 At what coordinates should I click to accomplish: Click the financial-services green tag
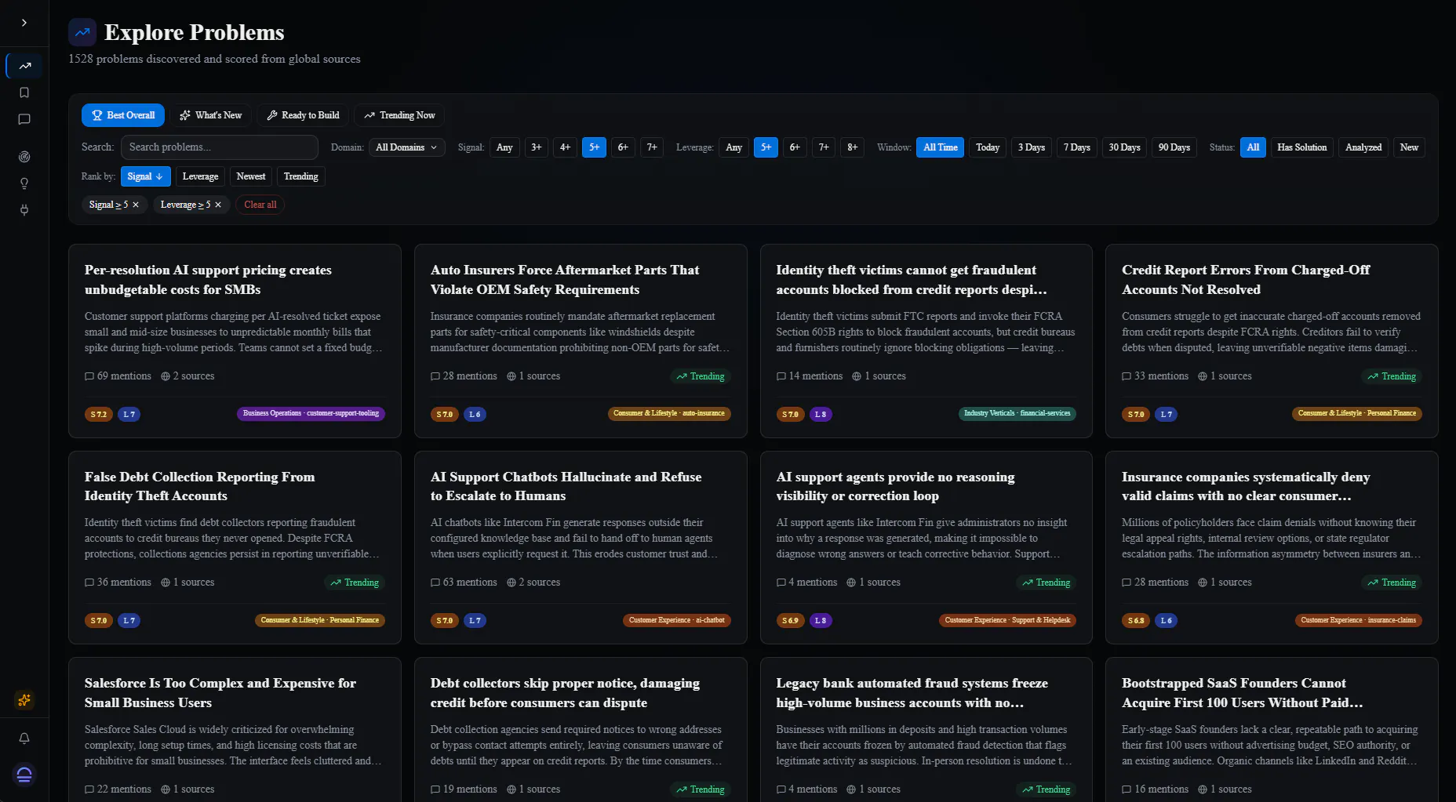point(1017,413)
